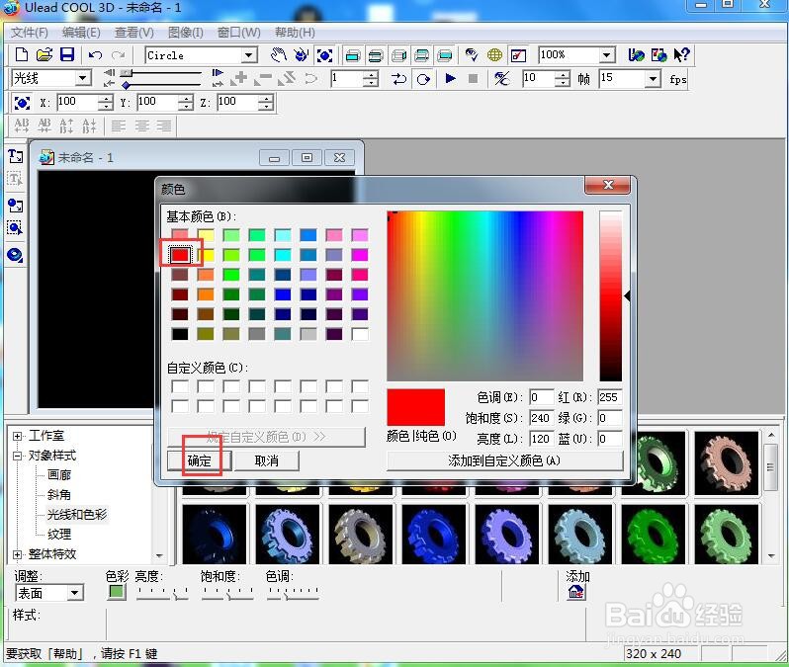Click the green 色彩 swatch in bottom panel
This screenshot has height=667, width=789.
coord(118,592)
